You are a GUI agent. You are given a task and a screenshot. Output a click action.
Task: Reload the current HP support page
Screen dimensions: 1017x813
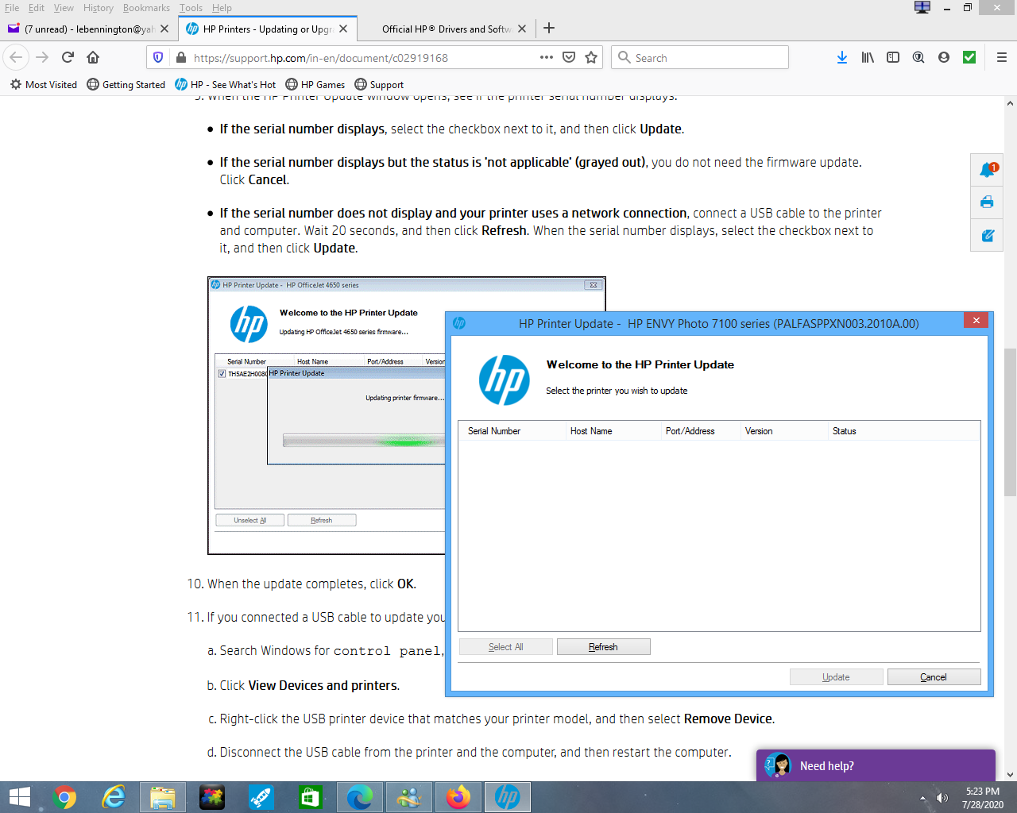point(68,57)
